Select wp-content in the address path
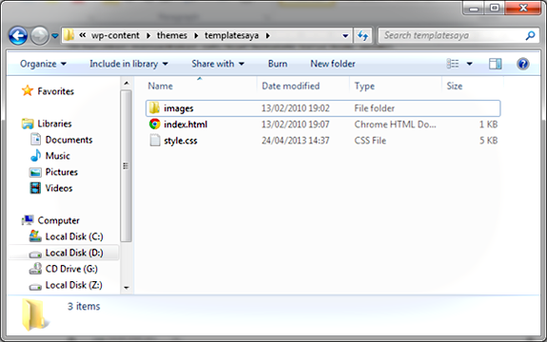The height and width of the screenshot is (342, 547). click(115, 35)
